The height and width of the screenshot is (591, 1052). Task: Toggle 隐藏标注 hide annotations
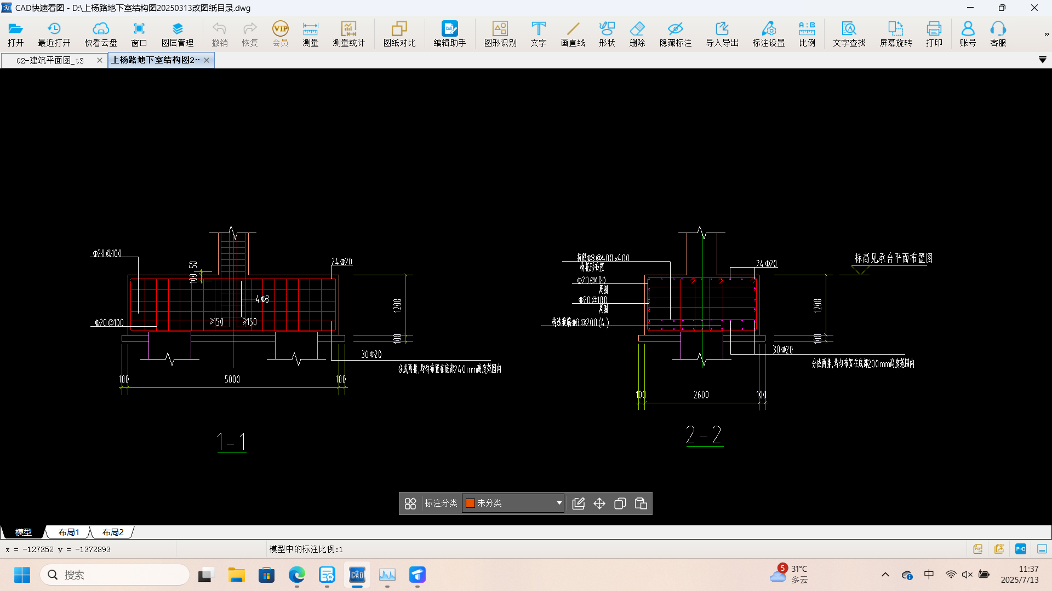[x=675, y=34]
